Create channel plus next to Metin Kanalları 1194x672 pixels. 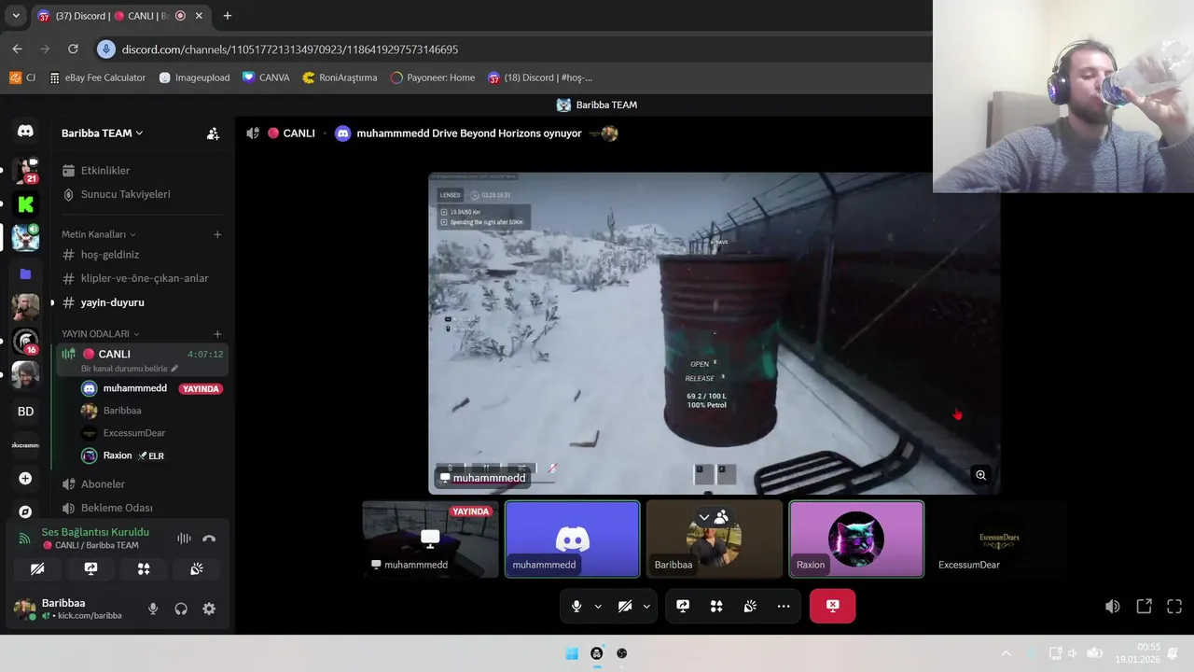tap(217, 234)
